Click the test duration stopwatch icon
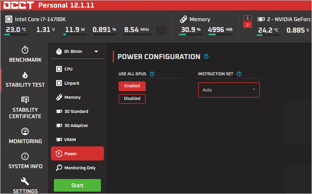Screen dimensions: 312x194 59,52
